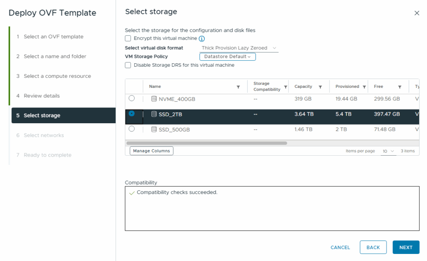Go to step 1 Select an OVF template
Viewport: 427px width, 261px height.
pyautogui.click(x=53, y=37)
